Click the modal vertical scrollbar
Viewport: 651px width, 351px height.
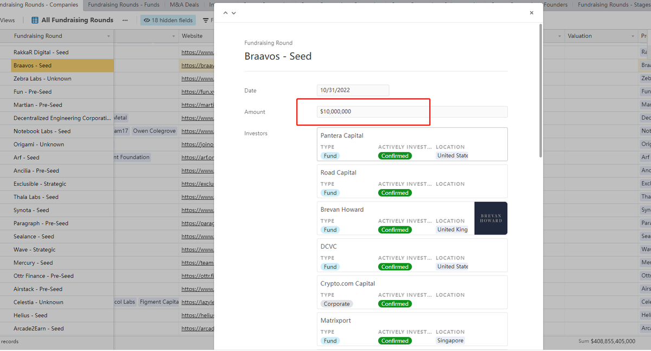540,89
